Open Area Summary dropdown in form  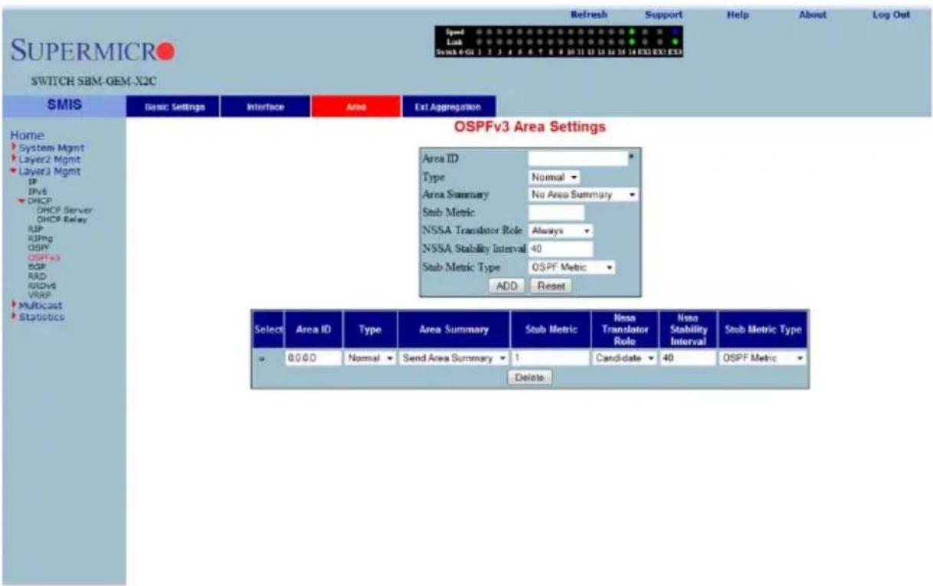click(584, 195)
